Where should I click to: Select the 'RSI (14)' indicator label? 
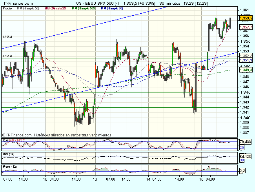(9, 154)
